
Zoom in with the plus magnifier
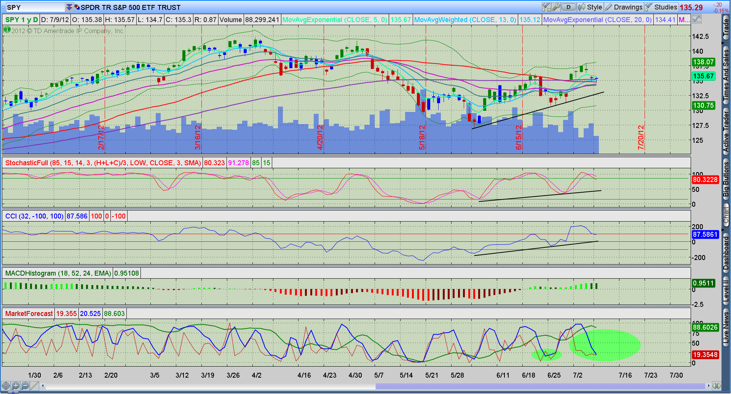tap(16, 386)
